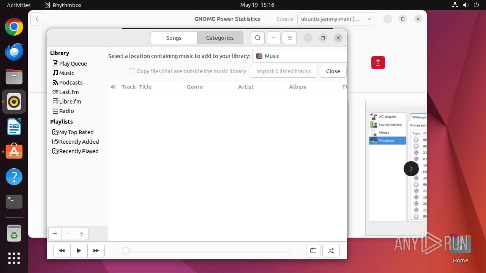This screenshot has width=486, height=273.
Task: Open Files from the dock
Action: pyautogui.click(x=14, y=77)
